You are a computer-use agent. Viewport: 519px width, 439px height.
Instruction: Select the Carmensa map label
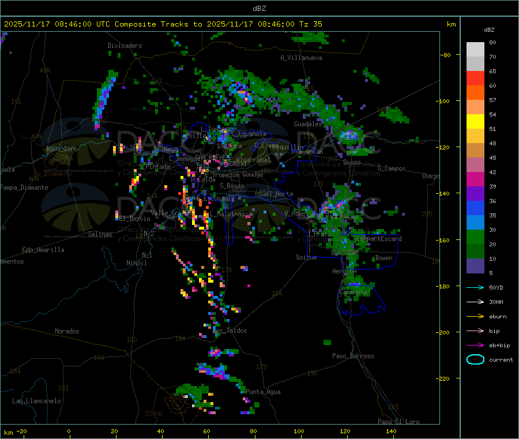(353, 292)
